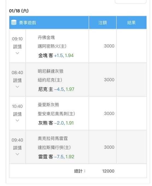This screenshot has width=152, height=186.
Task: Select the 注額 column header
Action: pos(103,22)
